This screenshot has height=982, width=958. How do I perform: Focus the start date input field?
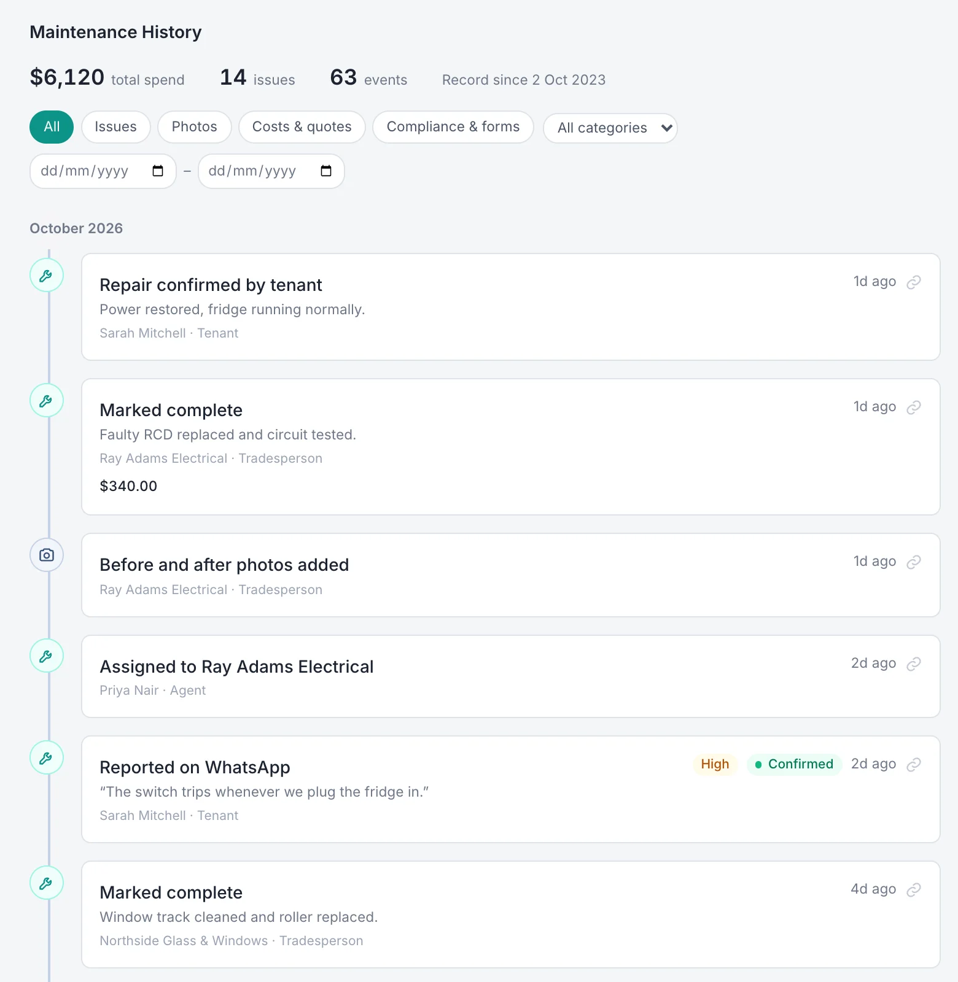point(103,171)
